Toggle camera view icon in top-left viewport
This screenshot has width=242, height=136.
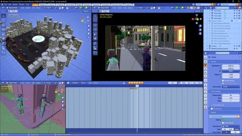(x=89, y=34)
